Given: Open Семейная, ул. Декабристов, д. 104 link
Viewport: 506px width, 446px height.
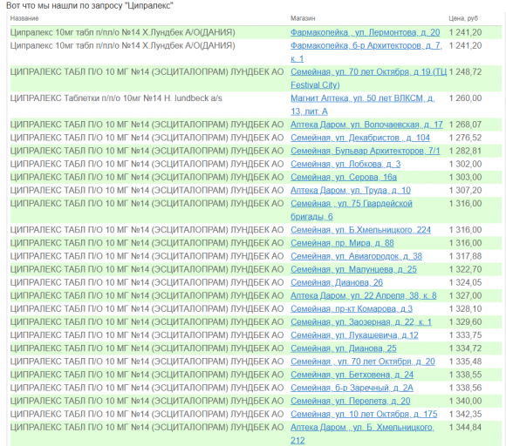Looking at the screenshot, I should (360, 138).
